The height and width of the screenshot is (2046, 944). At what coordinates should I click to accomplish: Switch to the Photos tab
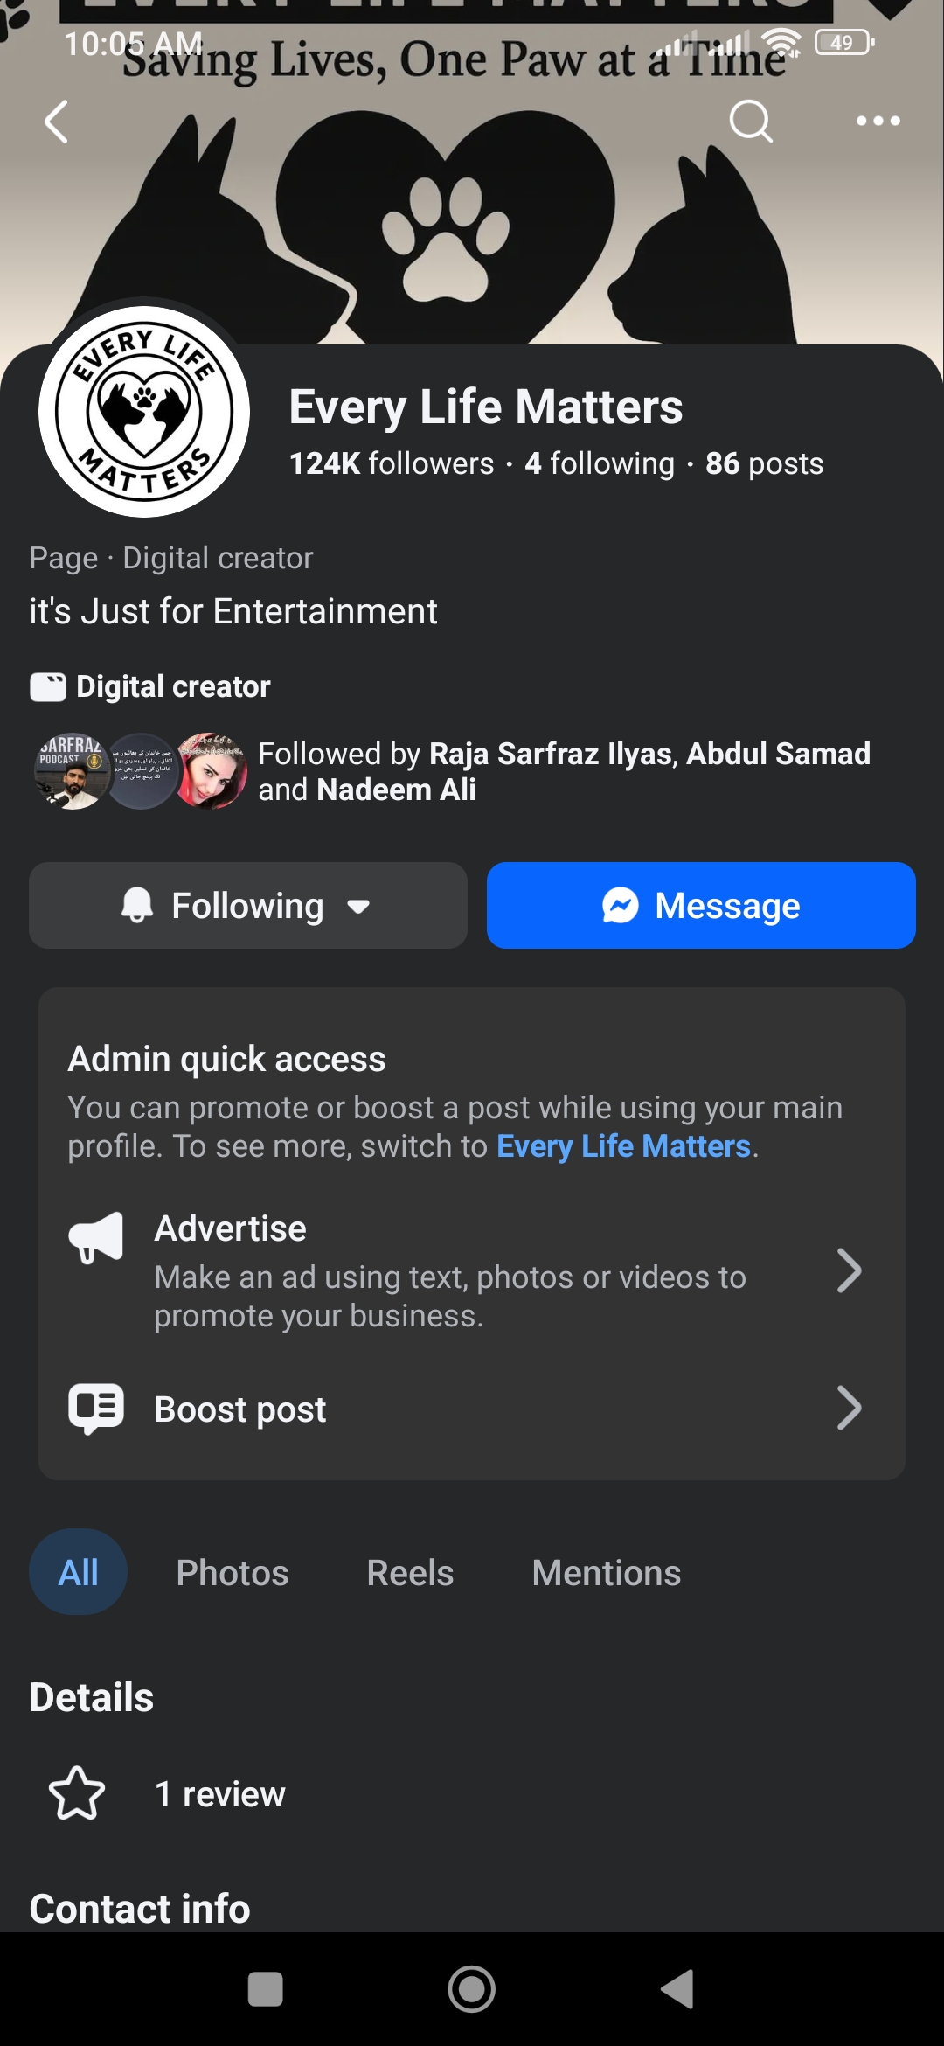(233, 1573)
